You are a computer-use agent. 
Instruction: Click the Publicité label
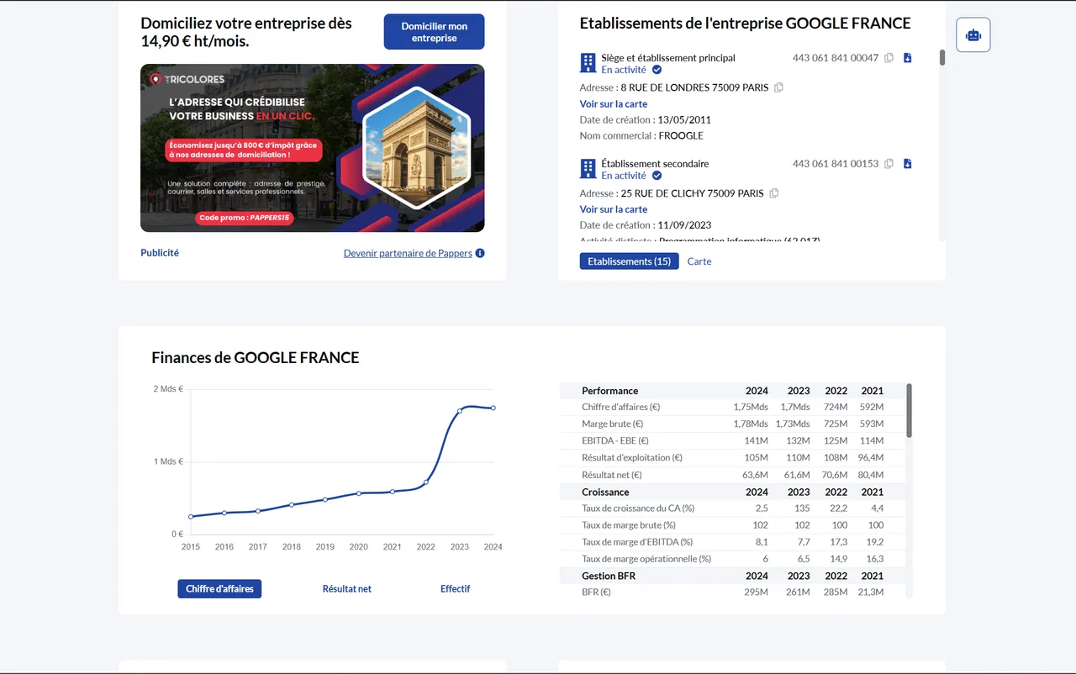(x=160, y=253)
